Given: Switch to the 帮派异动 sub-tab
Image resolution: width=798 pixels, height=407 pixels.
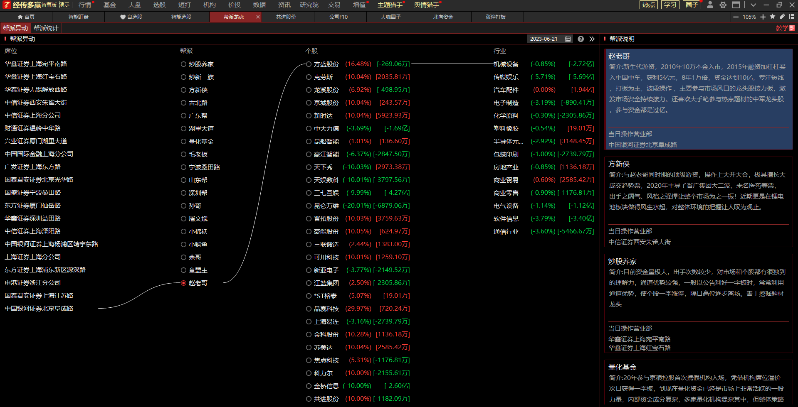Looking at the screenshot, I should point(15,28).
